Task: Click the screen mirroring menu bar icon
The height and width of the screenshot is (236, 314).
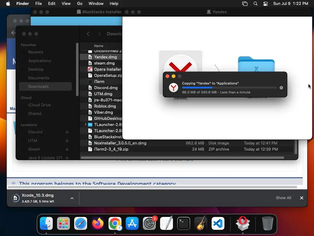Action: (x=245, y=4)
